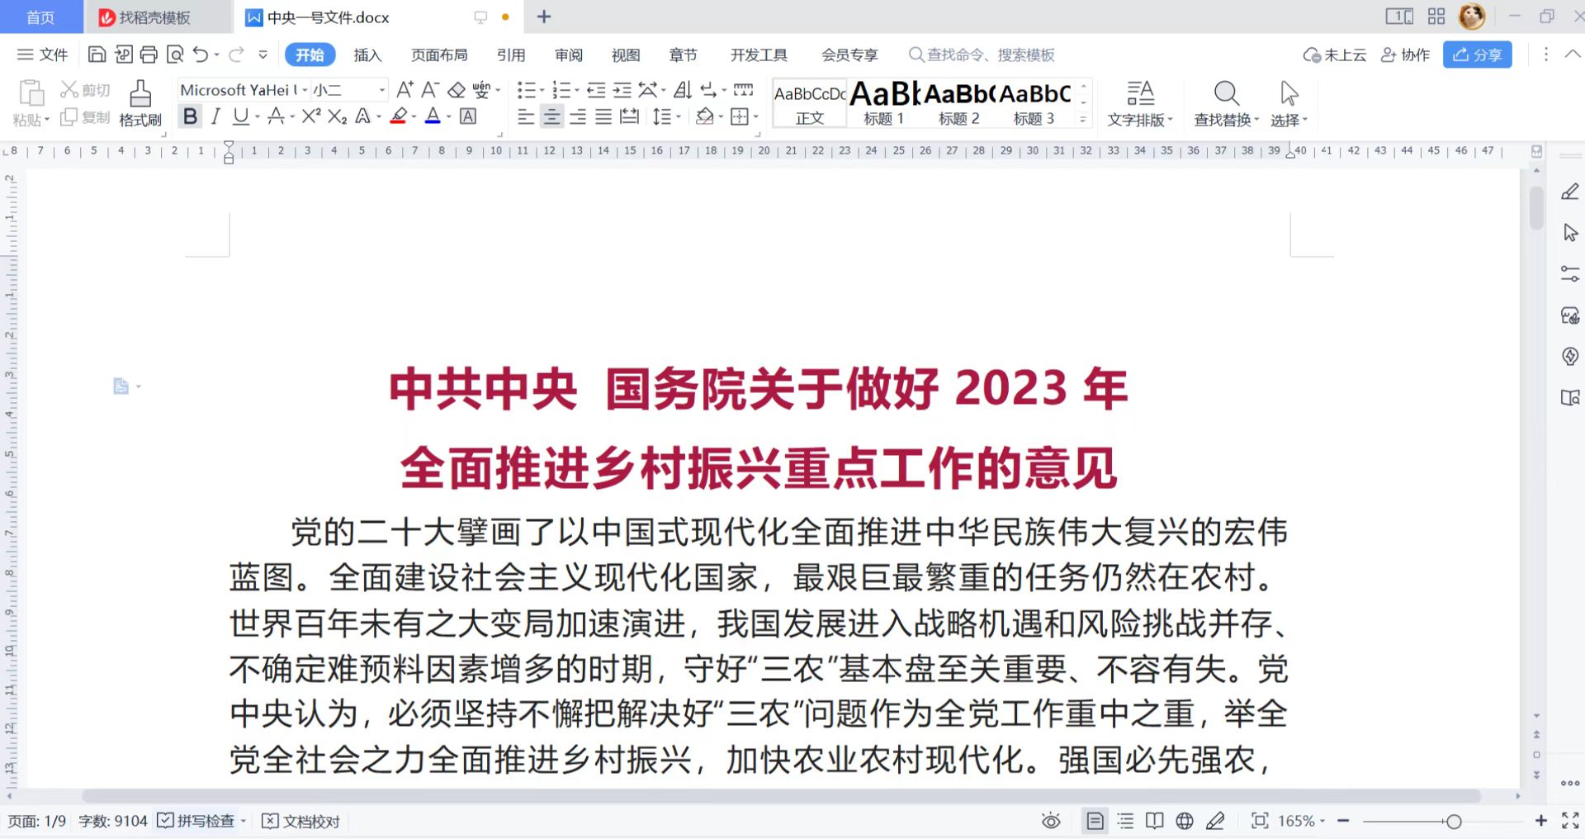Click the zoom slider handle

(x=1454, y=821)
